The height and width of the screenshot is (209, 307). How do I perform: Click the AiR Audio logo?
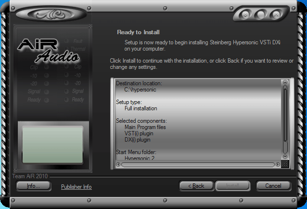click(48, 50)
